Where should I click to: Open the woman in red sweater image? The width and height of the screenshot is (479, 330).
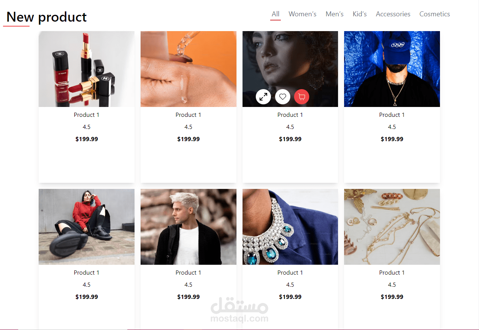click(x=86, y=227)
